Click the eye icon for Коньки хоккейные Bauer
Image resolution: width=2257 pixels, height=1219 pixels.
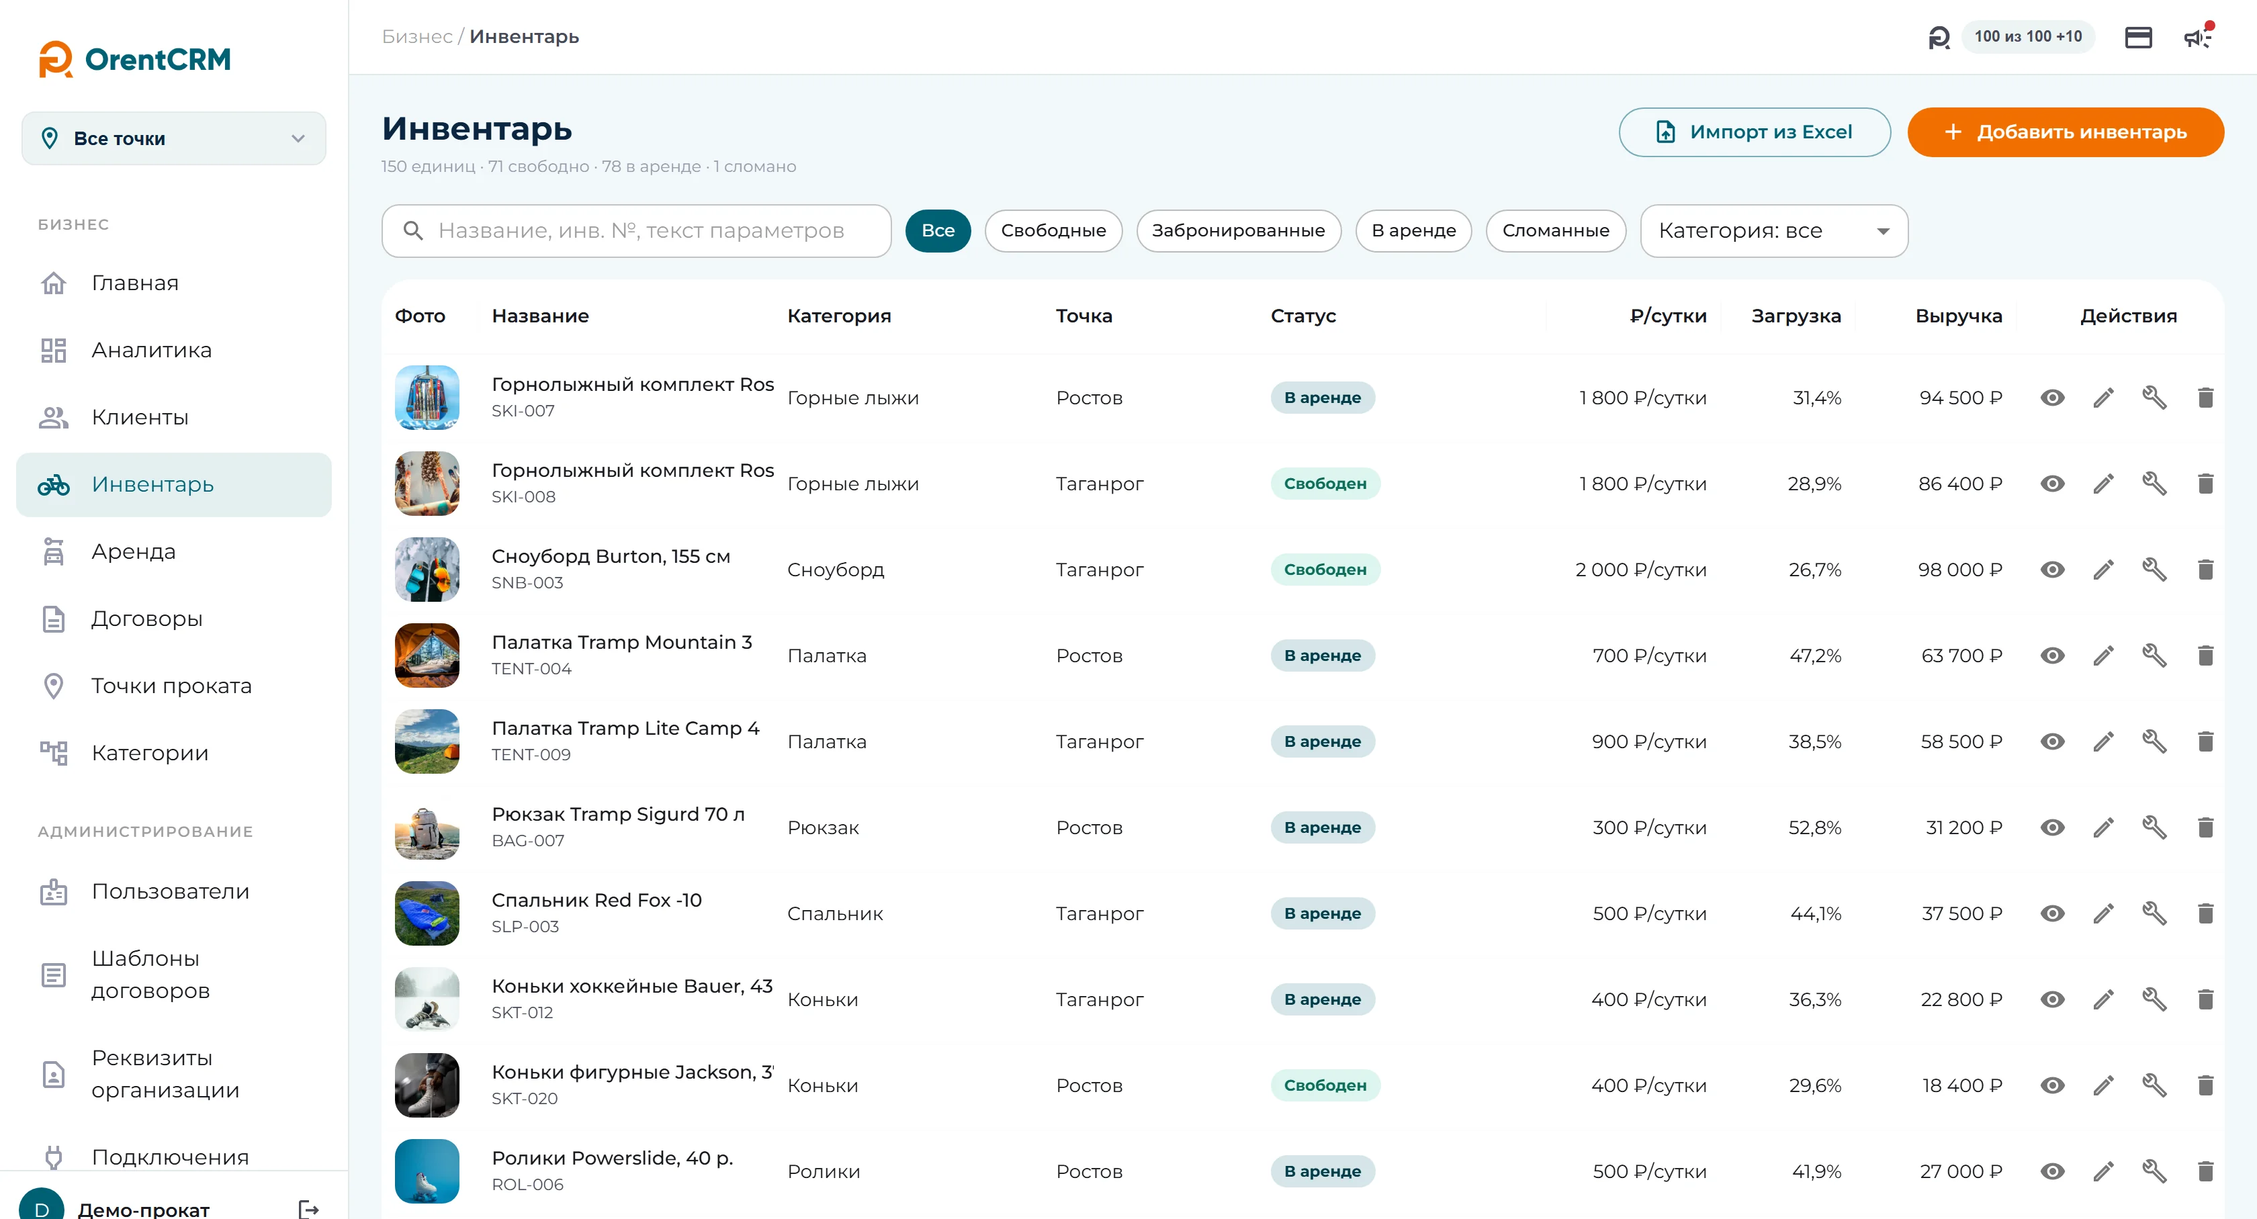(2052, 999)
